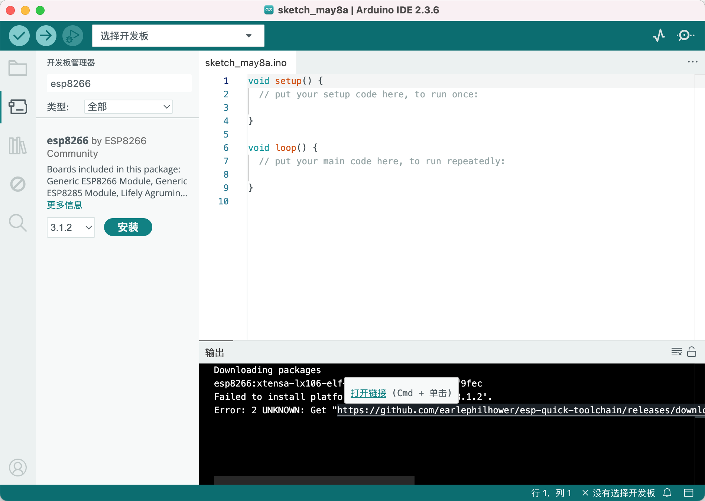Click the 开发板管理器 panel heading
Viewport: 705px width, 501px height.
(x=71, y=62)
